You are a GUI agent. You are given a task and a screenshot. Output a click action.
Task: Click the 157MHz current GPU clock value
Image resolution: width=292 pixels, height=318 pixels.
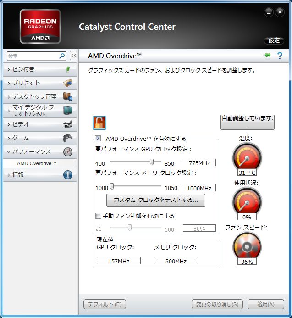point(119,261)
